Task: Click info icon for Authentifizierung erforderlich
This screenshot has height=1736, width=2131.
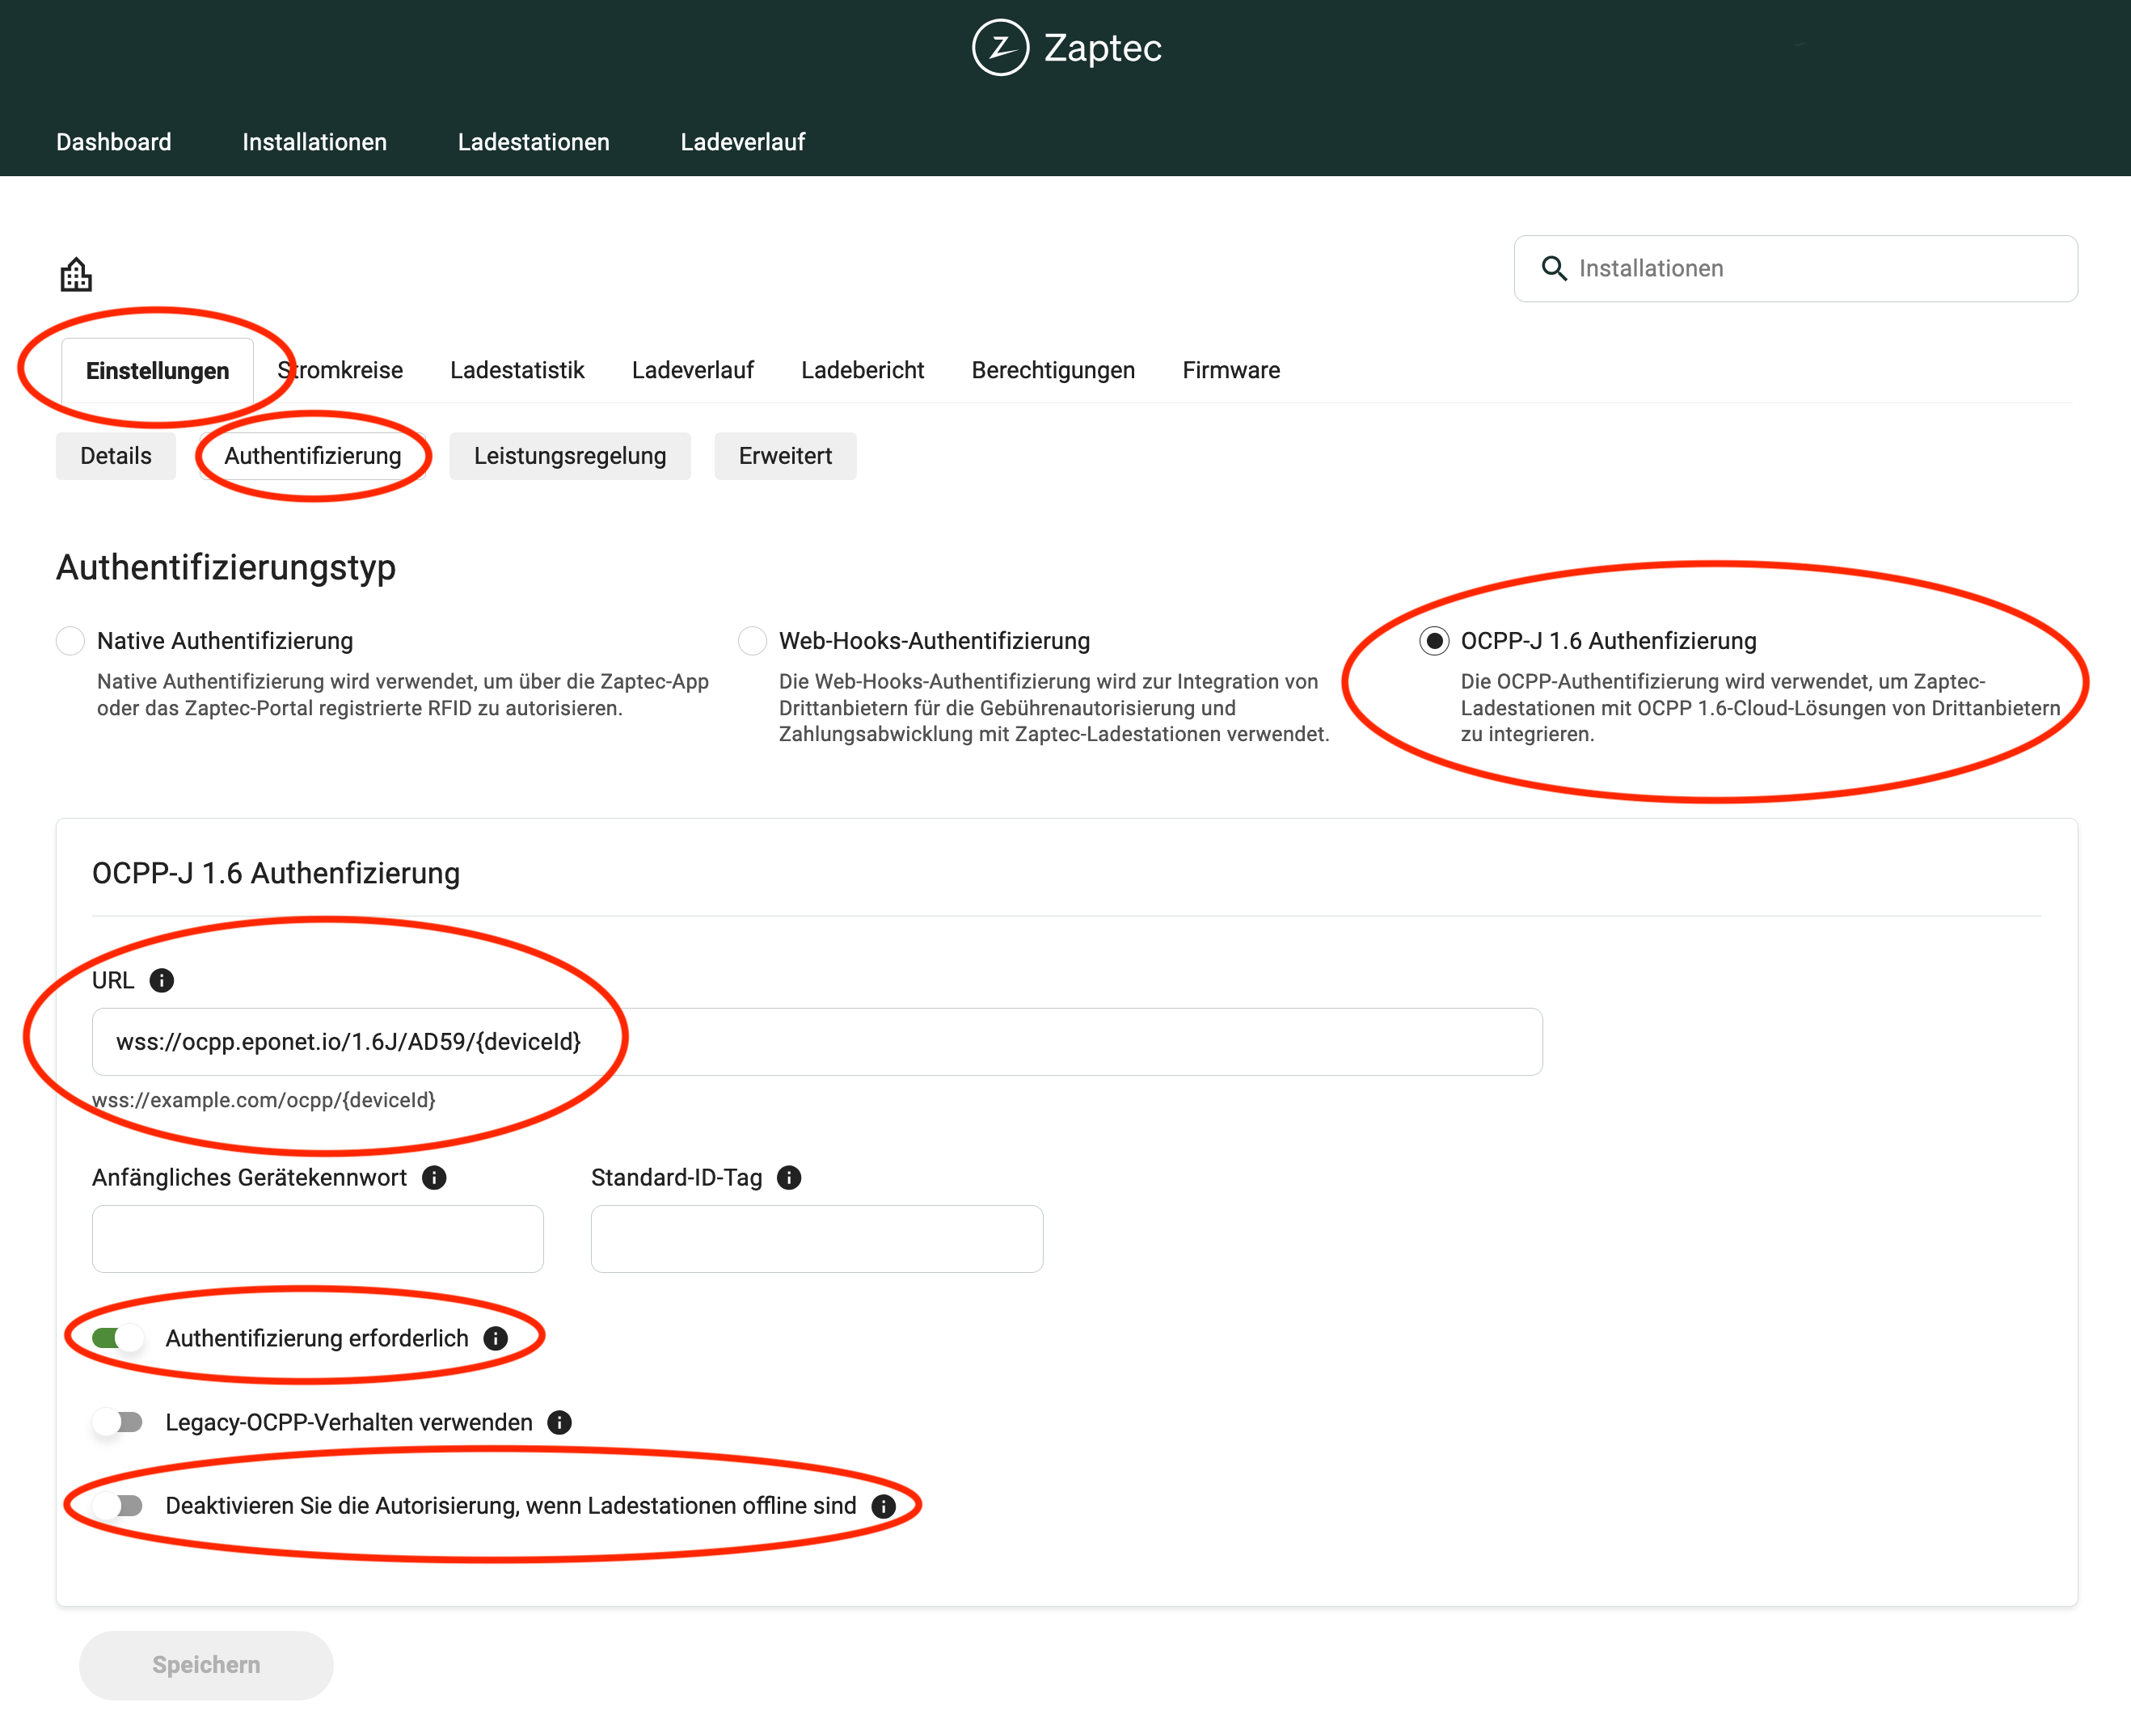Action: pos(496,1338)
